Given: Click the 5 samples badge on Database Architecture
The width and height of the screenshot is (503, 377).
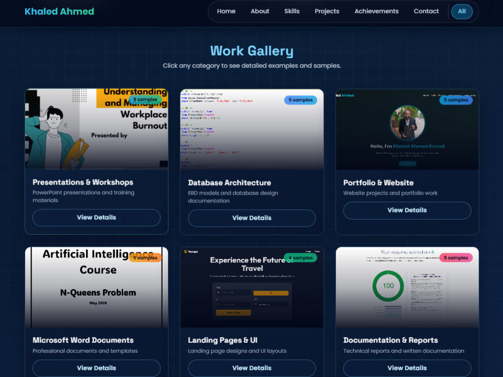Looking at the screenshot, I should click(301, 100).
